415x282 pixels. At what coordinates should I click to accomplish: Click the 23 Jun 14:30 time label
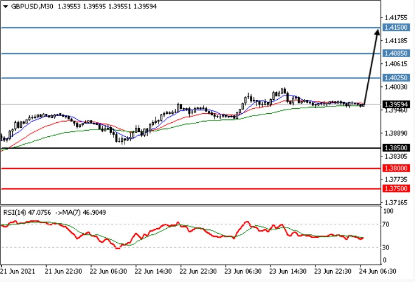[288, 271]
